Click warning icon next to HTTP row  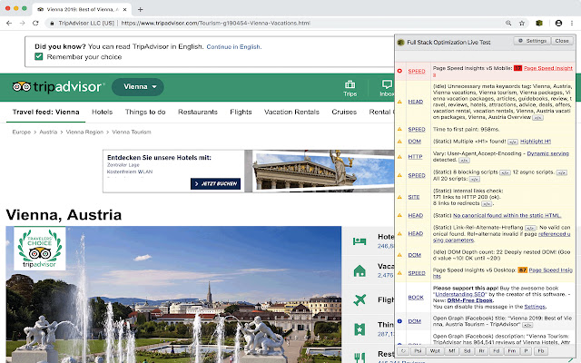click(x=399, y=157)
